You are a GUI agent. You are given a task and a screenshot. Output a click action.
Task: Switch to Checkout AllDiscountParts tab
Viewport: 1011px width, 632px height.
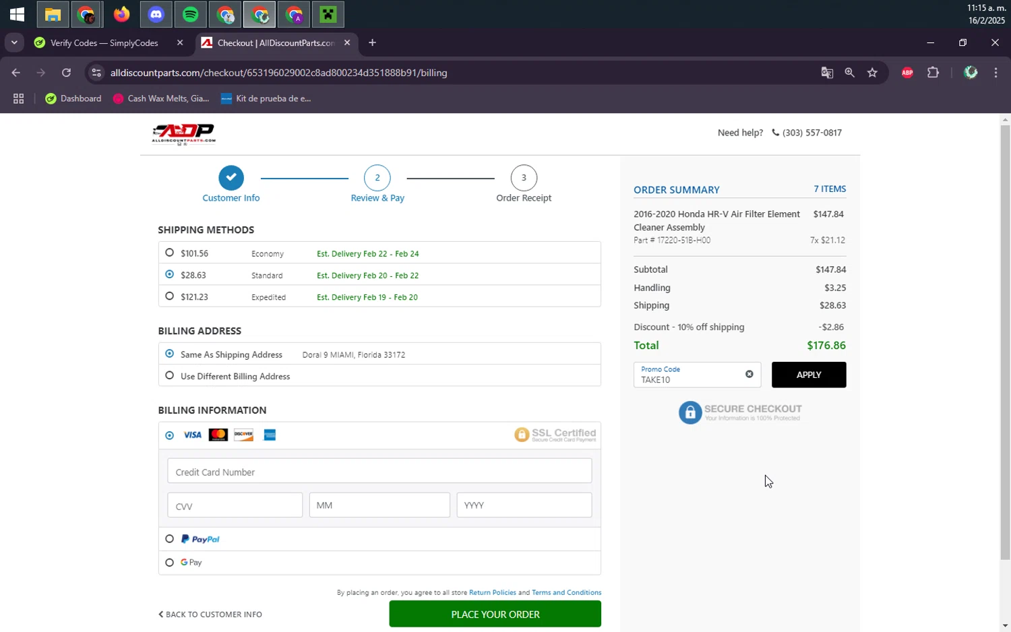coord(276,43)
